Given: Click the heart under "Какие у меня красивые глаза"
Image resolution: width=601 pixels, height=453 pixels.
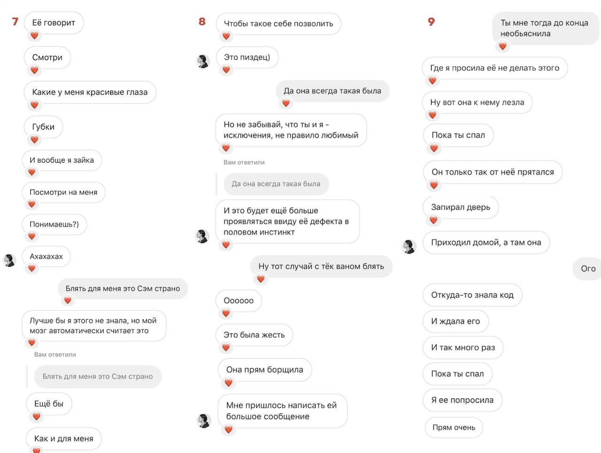Looking at the screenshot, I should click(34, 105).
